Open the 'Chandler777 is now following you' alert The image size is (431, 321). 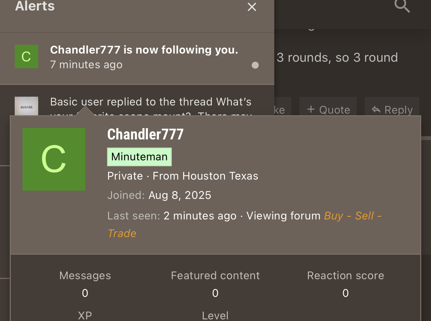[x=144, y=50]
